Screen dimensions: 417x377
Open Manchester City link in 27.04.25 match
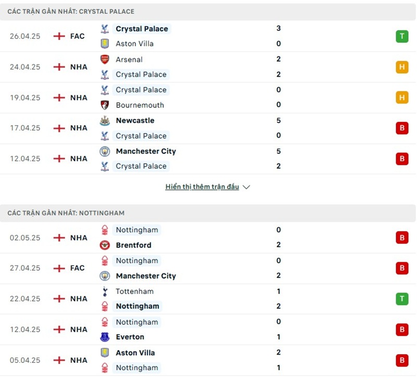[146, 276]
